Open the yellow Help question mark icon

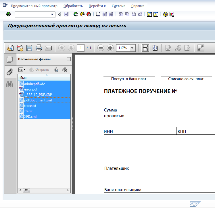165,14
